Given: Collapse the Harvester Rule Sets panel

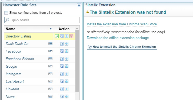Looking at the screenshot, I should point(79,5).
